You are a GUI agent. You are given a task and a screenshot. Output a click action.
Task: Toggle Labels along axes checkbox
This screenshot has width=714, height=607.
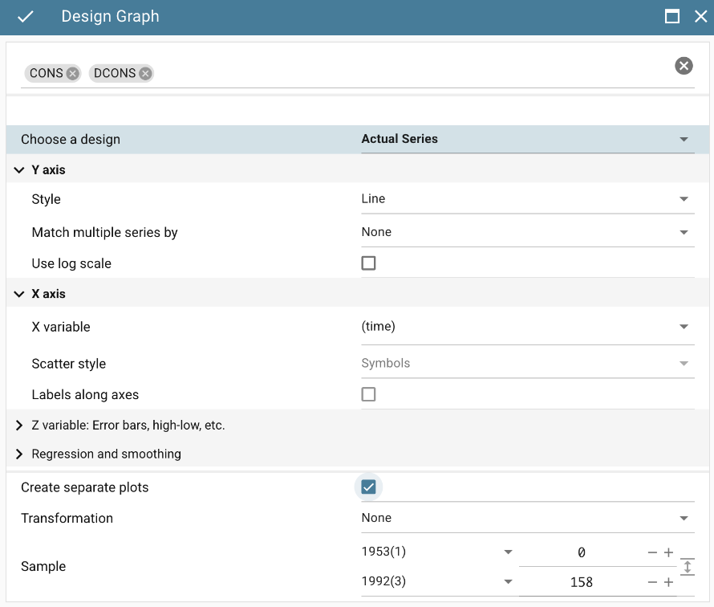(368, 394)
